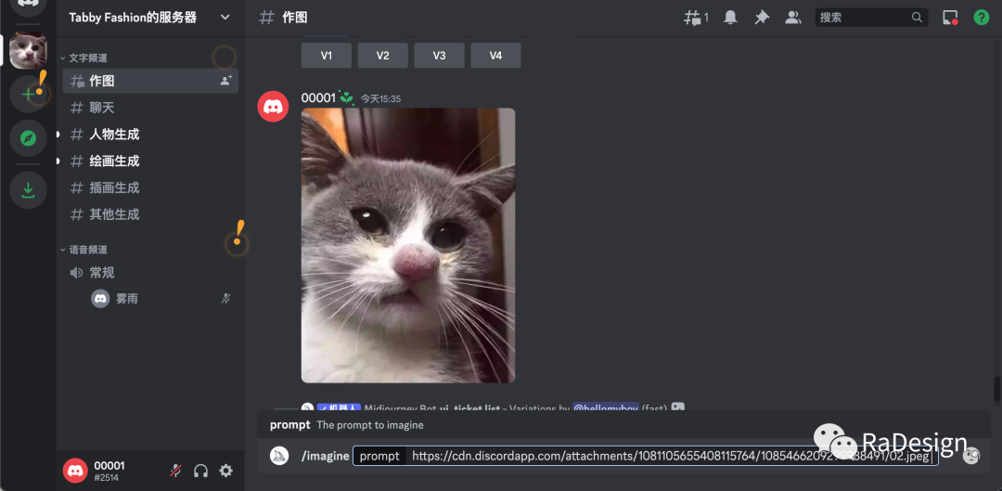This screenshot has height=491, width=1002.
Task: Open the 绘画生成 channel
Action: 150,162
